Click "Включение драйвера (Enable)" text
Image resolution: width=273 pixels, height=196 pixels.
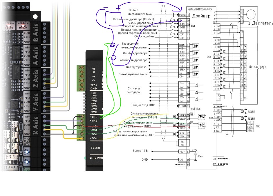coord(134,19)
